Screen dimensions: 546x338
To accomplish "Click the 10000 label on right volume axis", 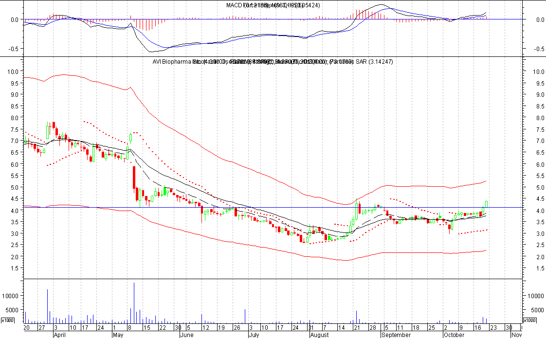I will 536,296.
